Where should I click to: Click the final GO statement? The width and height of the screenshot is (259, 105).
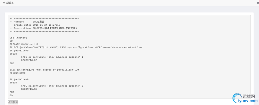click(x=11, y=96)
